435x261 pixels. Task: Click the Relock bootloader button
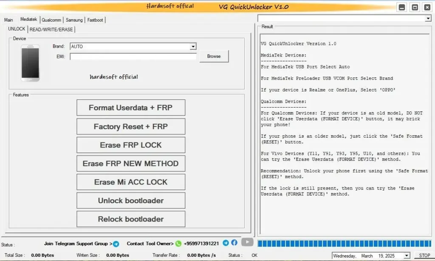[131, 219]
